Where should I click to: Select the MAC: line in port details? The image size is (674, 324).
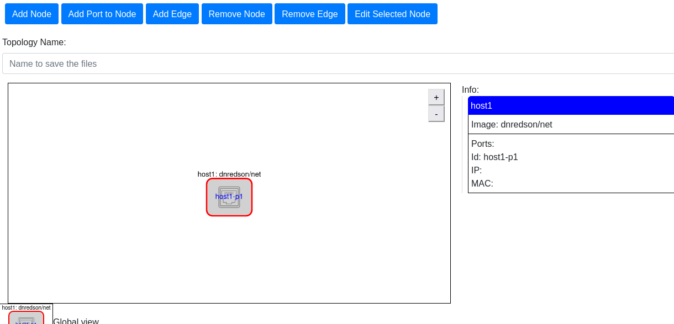coord(482,184)
